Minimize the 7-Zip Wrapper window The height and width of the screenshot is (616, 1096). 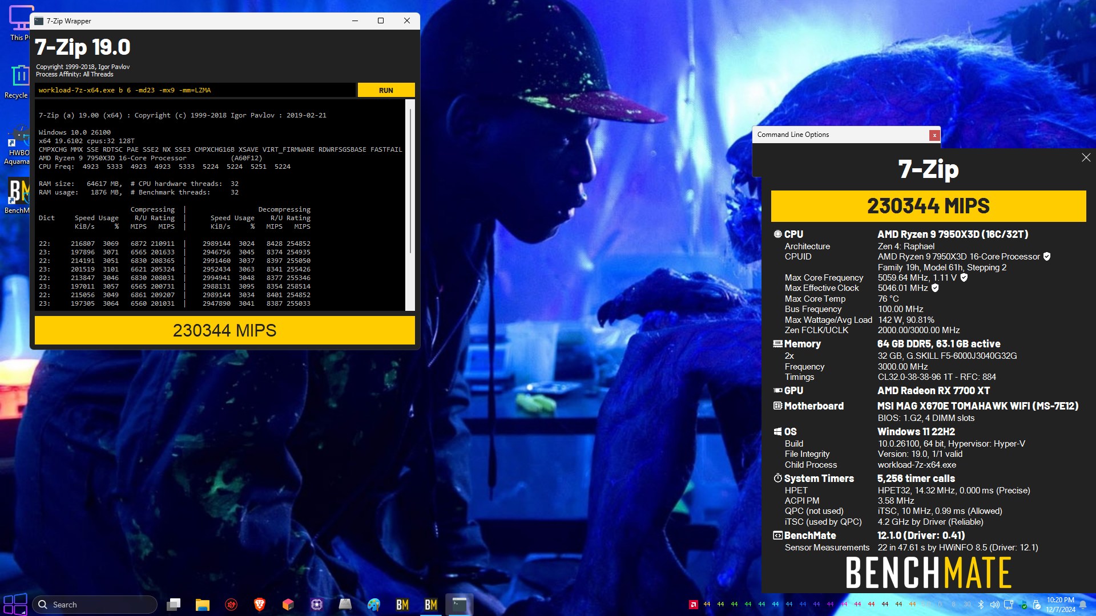coord(355,21)
